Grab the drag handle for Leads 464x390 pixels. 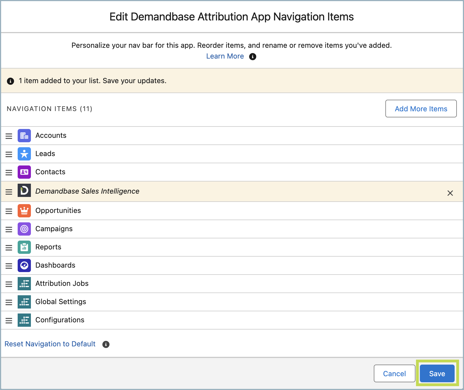coord(9,154)
